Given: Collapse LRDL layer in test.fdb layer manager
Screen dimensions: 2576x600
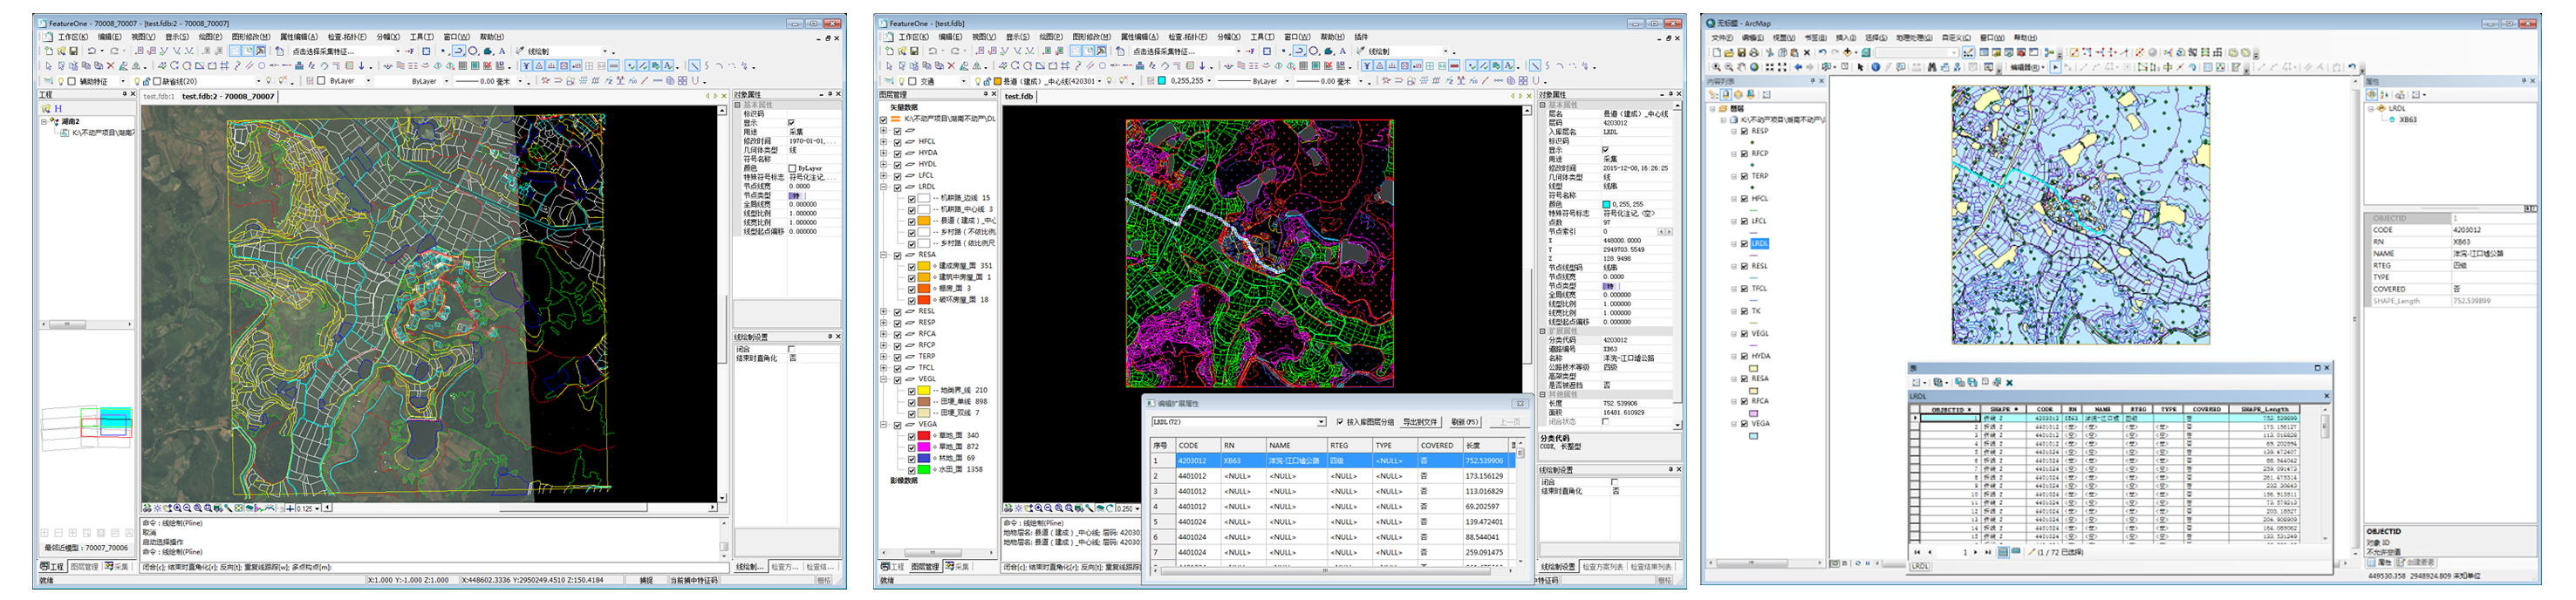Looking at the screenshot, I should [x=884, y=187].
